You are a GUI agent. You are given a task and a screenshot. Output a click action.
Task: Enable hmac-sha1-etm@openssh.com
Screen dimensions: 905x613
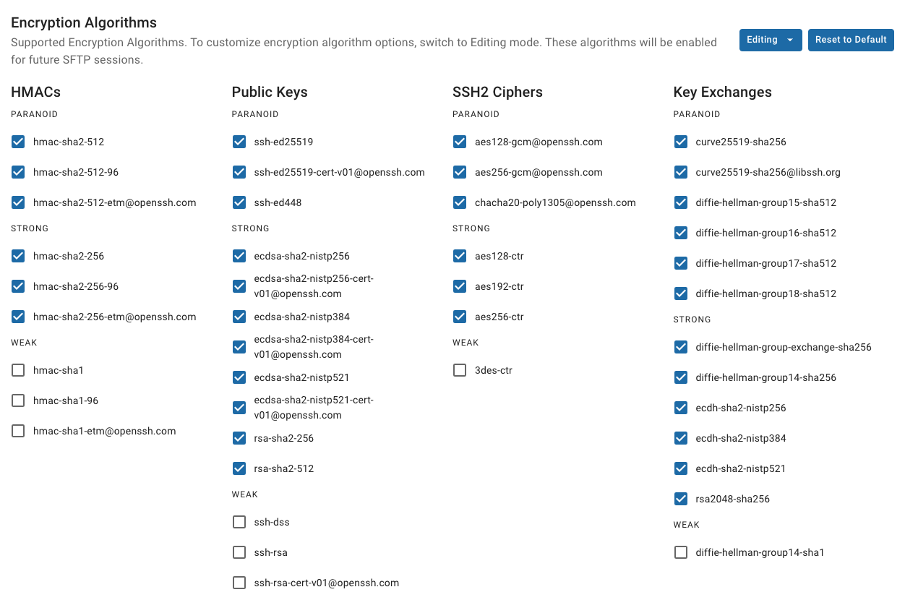pyautogui.click(x=18, y=431)
